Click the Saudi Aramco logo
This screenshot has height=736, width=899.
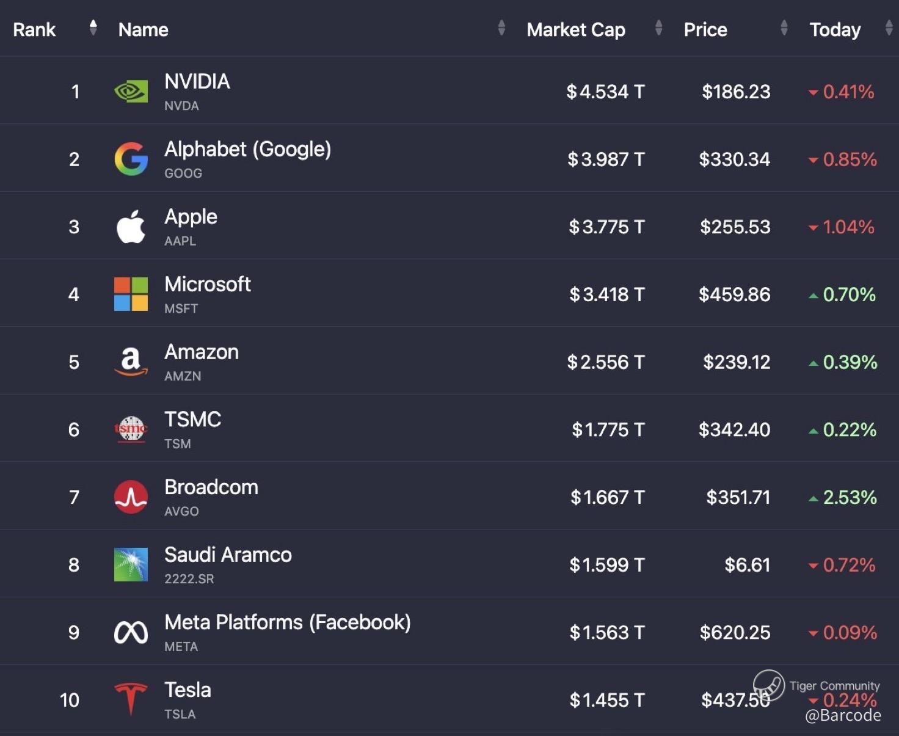pos(131,564)
